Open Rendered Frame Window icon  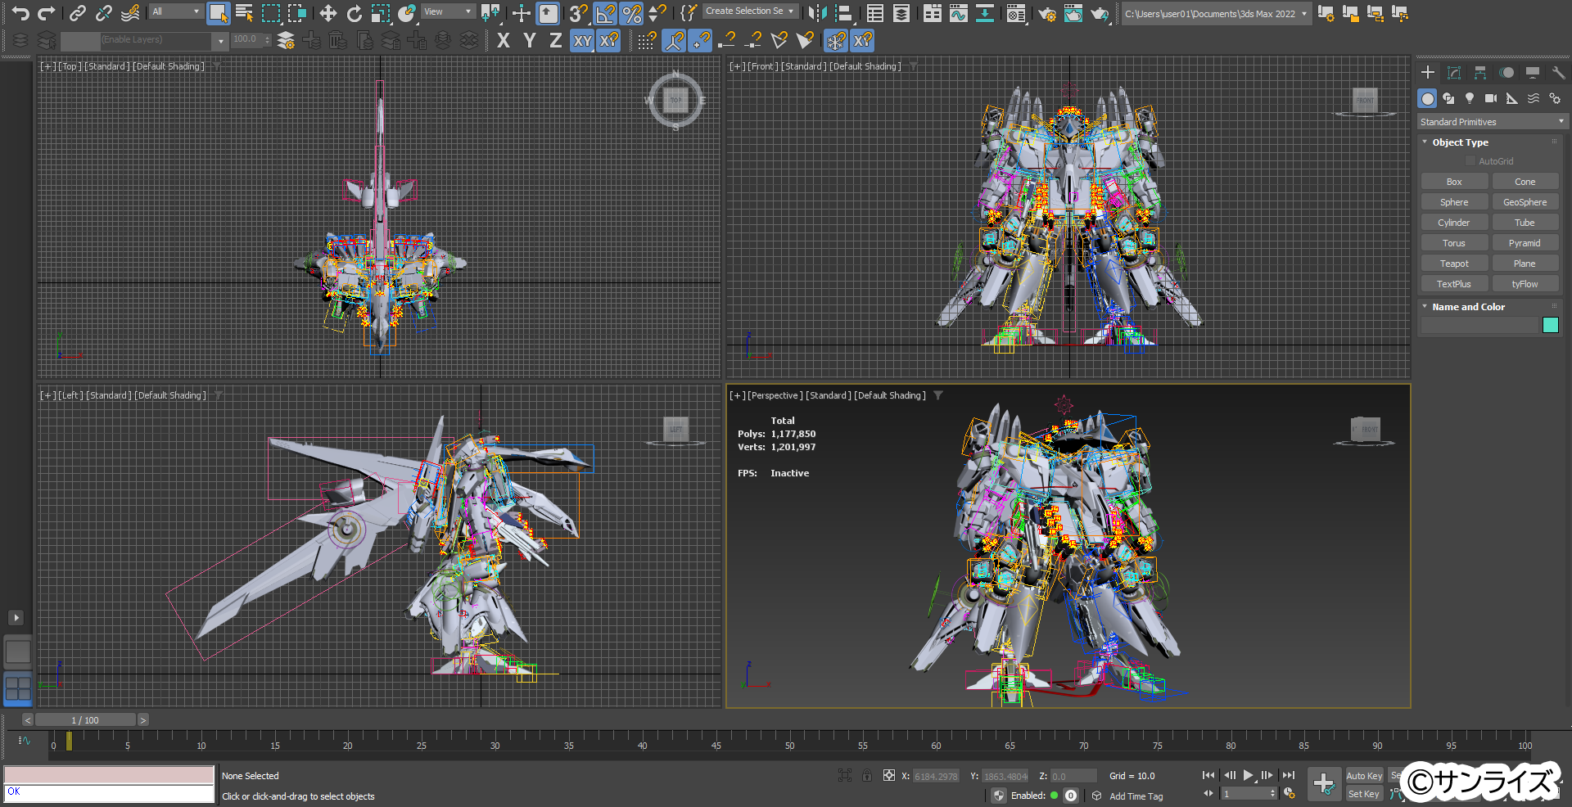[1073, 12]
